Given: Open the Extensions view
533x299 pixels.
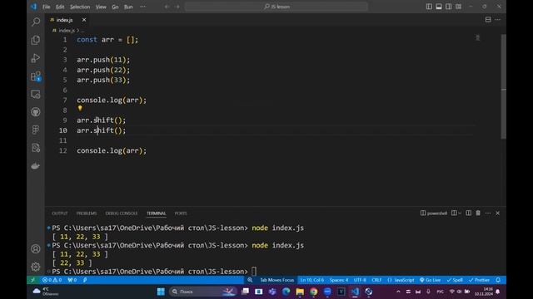Looking at the screenshot, I should point(36,76).
